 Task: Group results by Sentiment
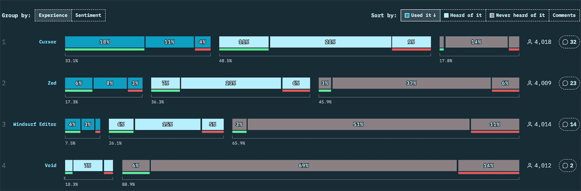88,15
